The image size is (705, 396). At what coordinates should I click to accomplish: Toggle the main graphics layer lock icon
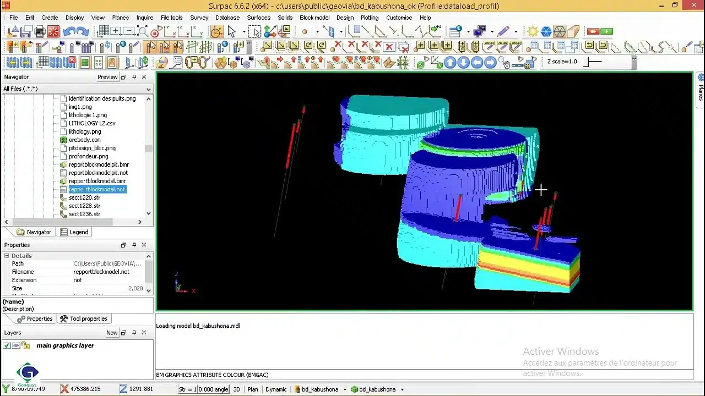point(25,345)
